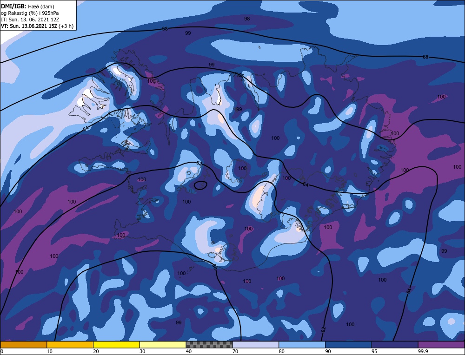
Task: Click the dark orange 0–10 legend swatch
Action: point(23,345)
